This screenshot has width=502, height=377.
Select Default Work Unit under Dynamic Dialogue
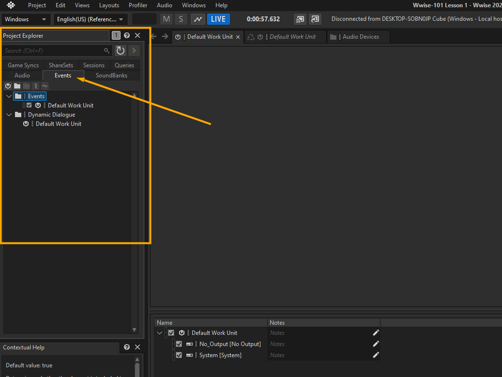[59, 124]
